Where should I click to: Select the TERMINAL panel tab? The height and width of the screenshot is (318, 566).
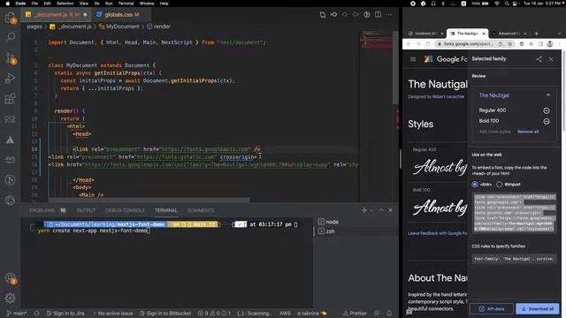[165, 210]
